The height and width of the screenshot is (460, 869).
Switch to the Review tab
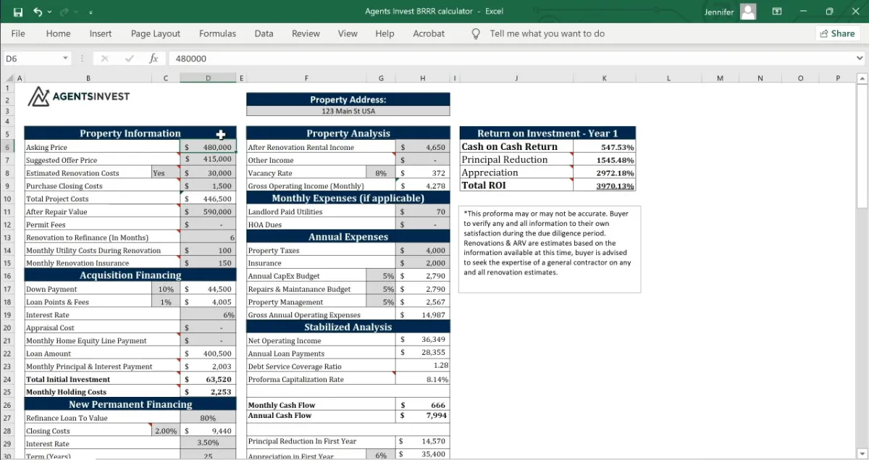[x=306, y=33]
